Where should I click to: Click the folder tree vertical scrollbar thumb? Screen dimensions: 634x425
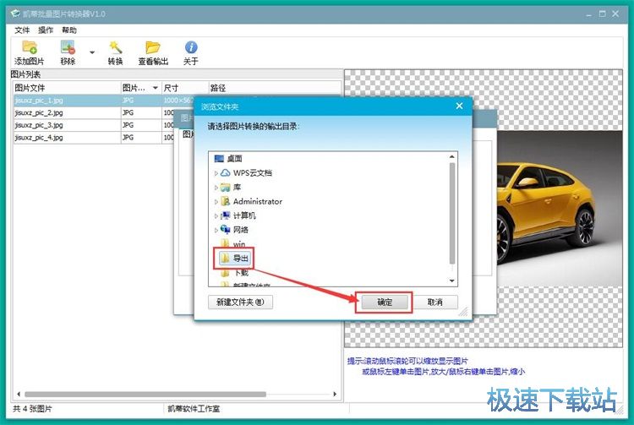(452, 213)
